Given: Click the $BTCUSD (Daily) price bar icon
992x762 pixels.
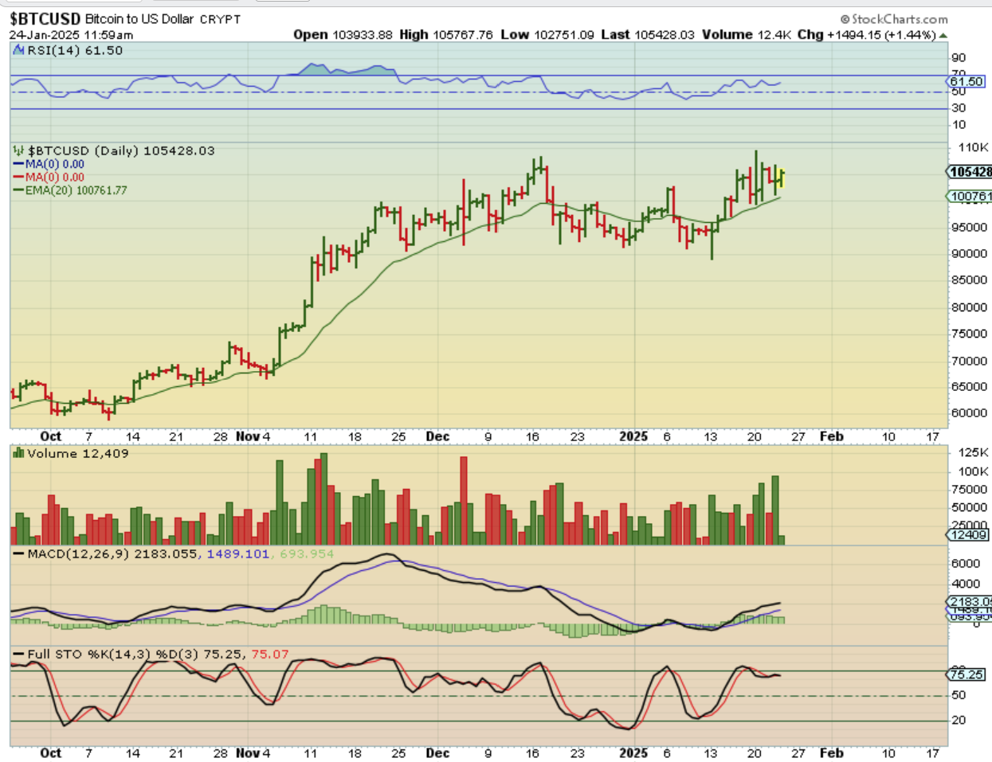Looking at the screenshot, I should (x=18, y=150).
